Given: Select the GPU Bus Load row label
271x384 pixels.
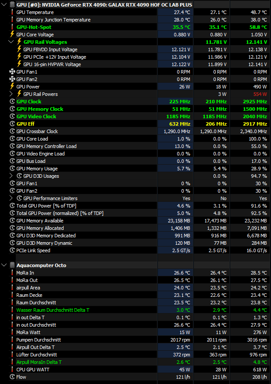Looking at the screenshot, I should pos(31,161).
